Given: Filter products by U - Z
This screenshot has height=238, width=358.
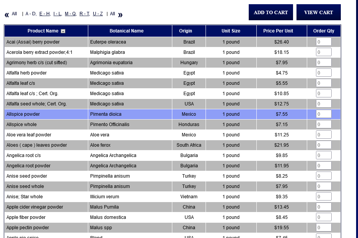Looking at the screenshot, I should tap(98, 14).
